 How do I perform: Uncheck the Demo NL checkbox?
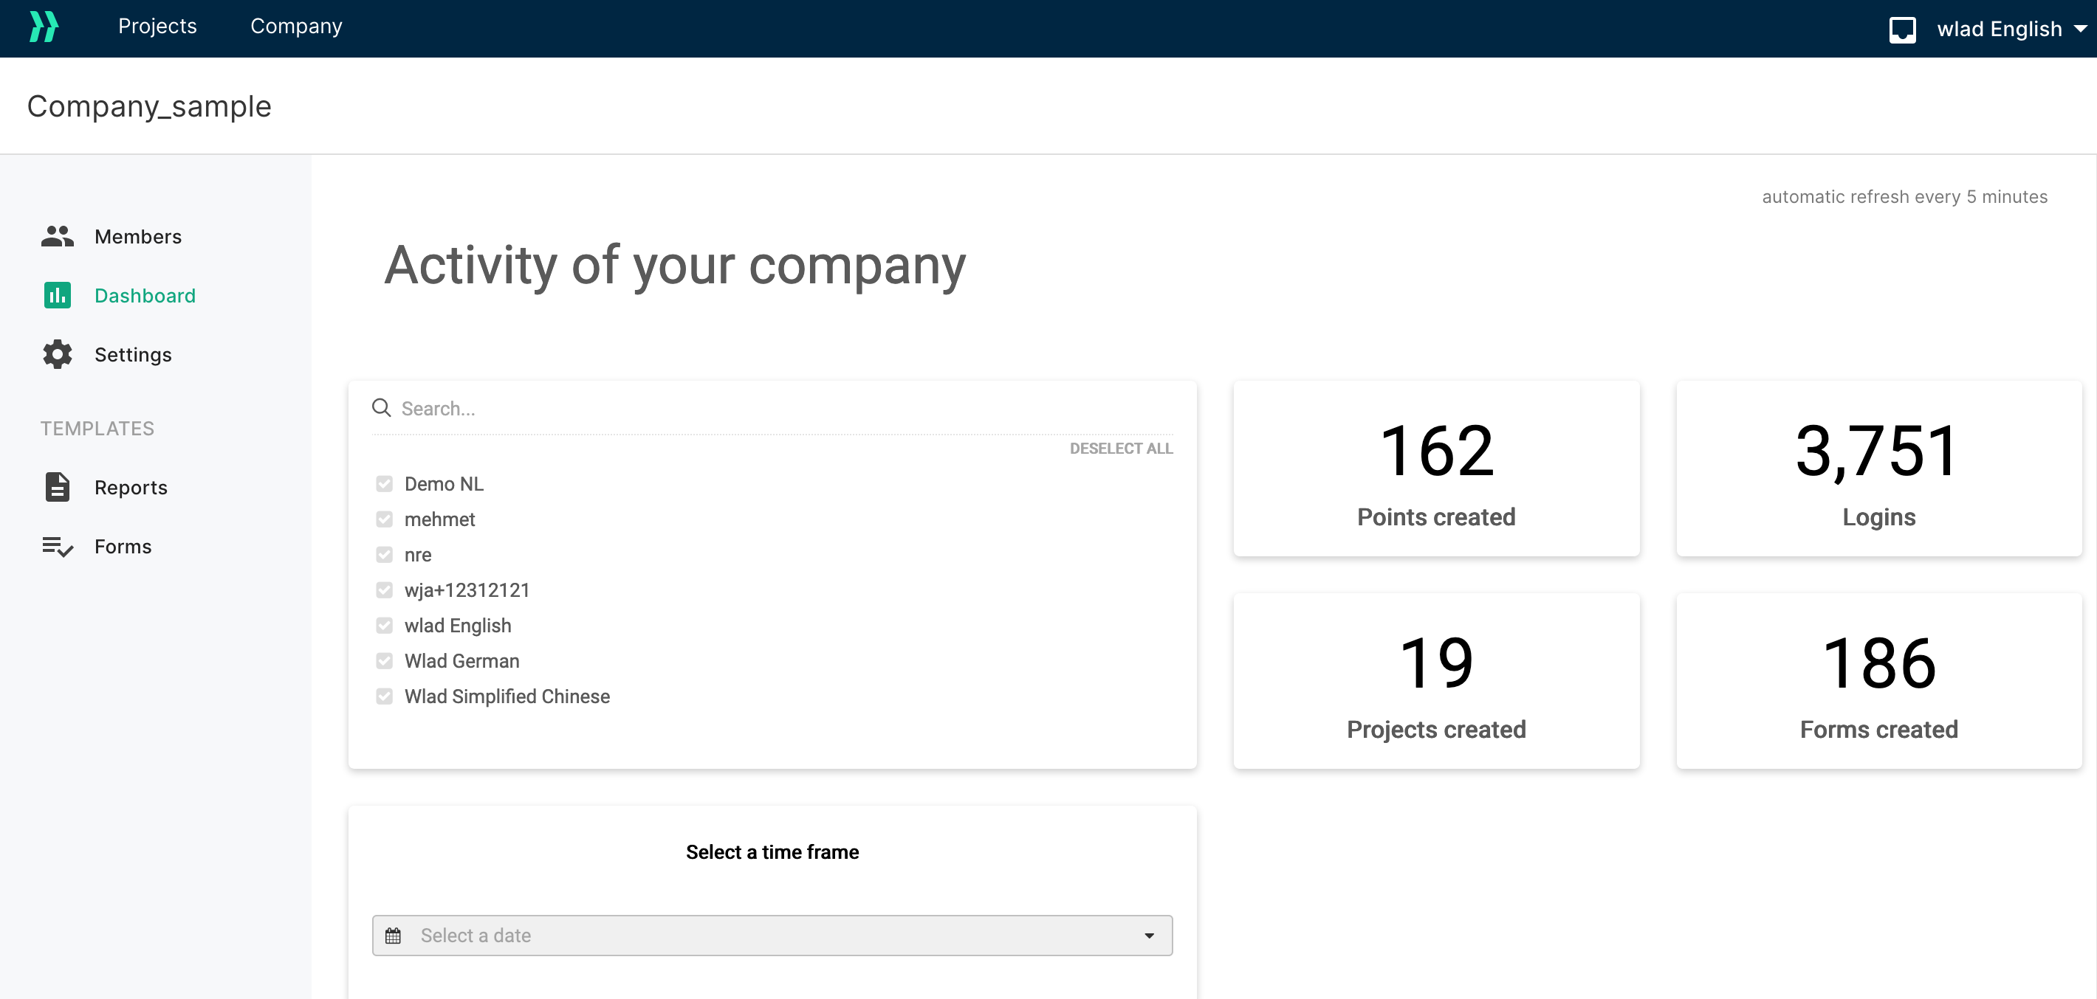pyautogui.click(x=384, y=484)
